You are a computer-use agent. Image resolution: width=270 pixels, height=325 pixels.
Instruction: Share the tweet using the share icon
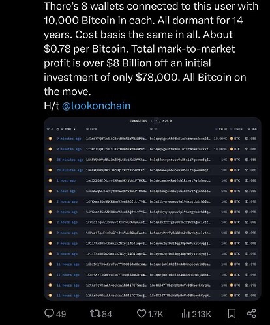252,313
